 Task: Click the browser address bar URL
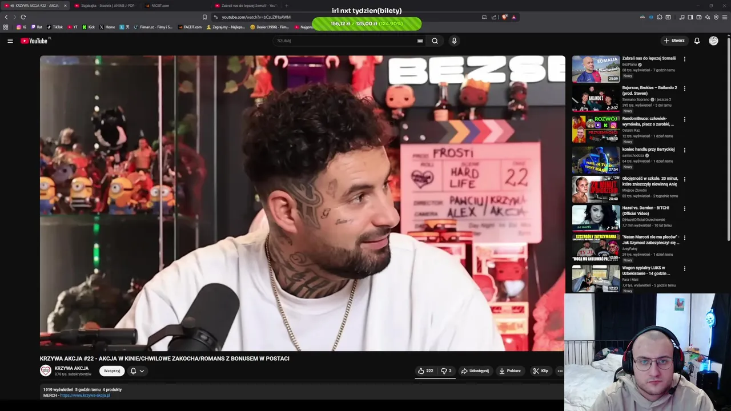(256, 17)
